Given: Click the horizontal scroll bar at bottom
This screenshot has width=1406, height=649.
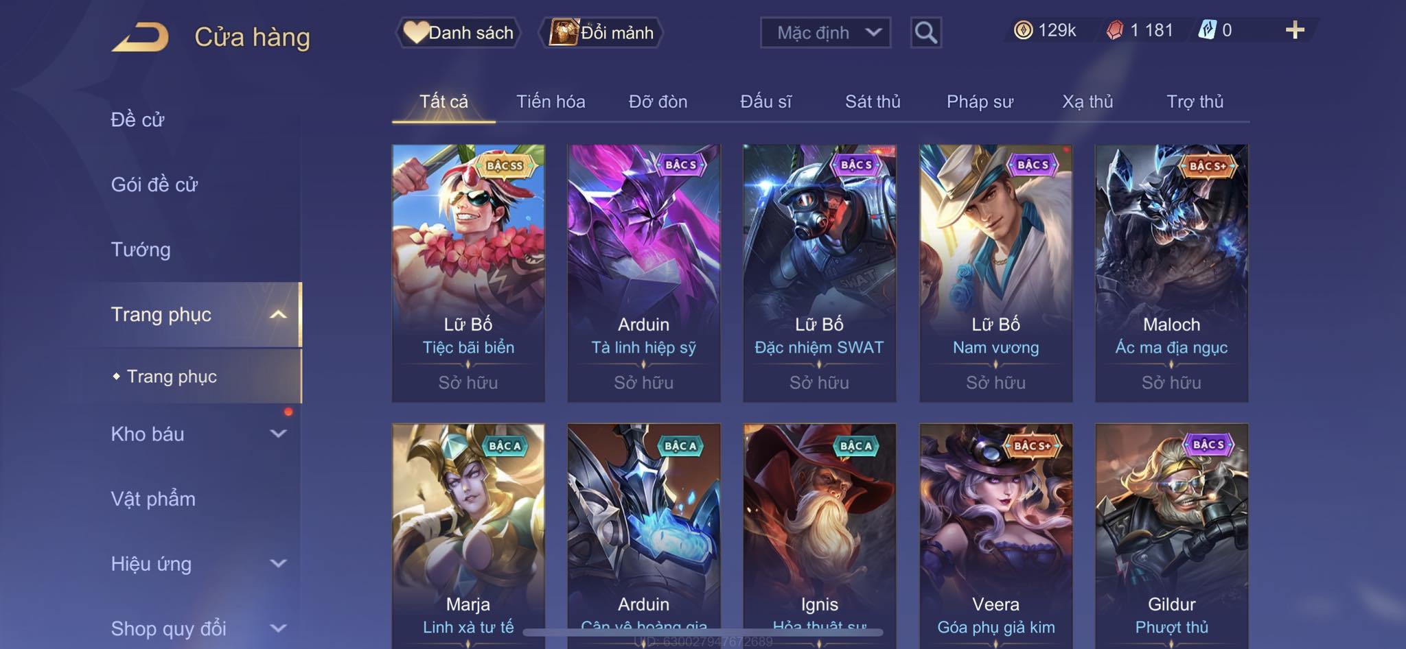Looking at the screenshot, I should tap(704, 632).
